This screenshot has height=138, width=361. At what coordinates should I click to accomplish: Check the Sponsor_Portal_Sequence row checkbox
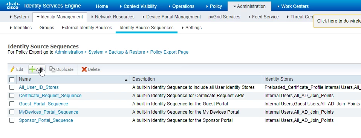[12, 120]
